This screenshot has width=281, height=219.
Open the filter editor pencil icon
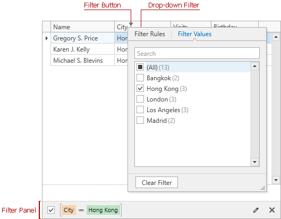pyautogui.click(x=256, y=210)
